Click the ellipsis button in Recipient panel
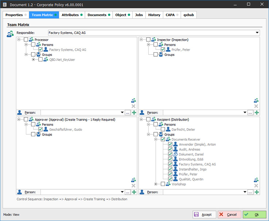The width and height of the screenshot is (269, 221). pyautogui.click(x=250, y=192)
